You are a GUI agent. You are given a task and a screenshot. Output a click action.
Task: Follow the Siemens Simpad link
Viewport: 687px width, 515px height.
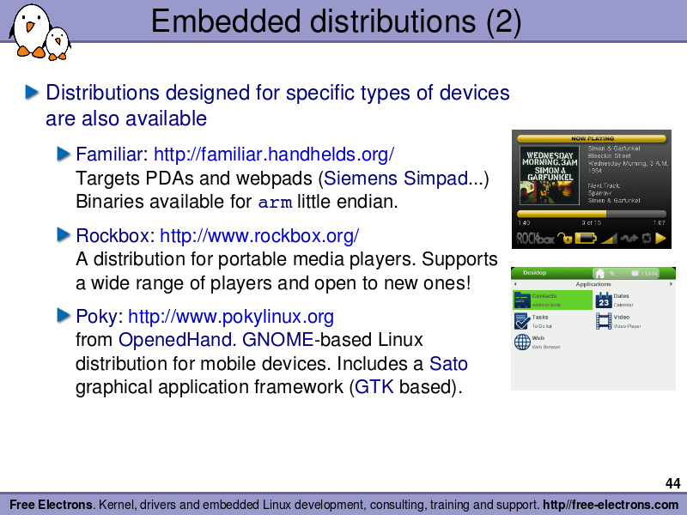pos(396,179)
